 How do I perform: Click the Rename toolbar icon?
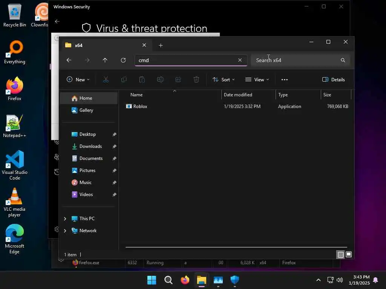pos(160,80)
